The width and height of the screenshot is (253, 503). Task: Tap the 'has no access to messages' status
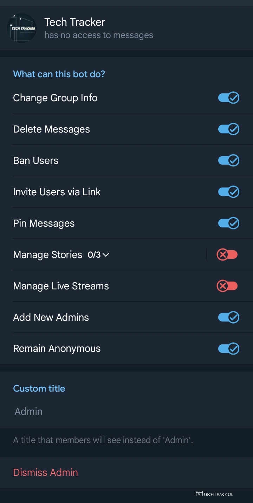(x=98, y=35)
